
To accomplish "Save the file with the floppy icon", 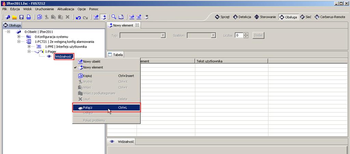I will pyautogui.click(x=22, y=17).
